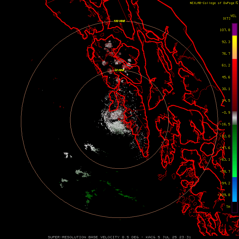This screenshot has height=239, width=239.
Task: Click the 92.3 scale value
Action: [226, 42]
